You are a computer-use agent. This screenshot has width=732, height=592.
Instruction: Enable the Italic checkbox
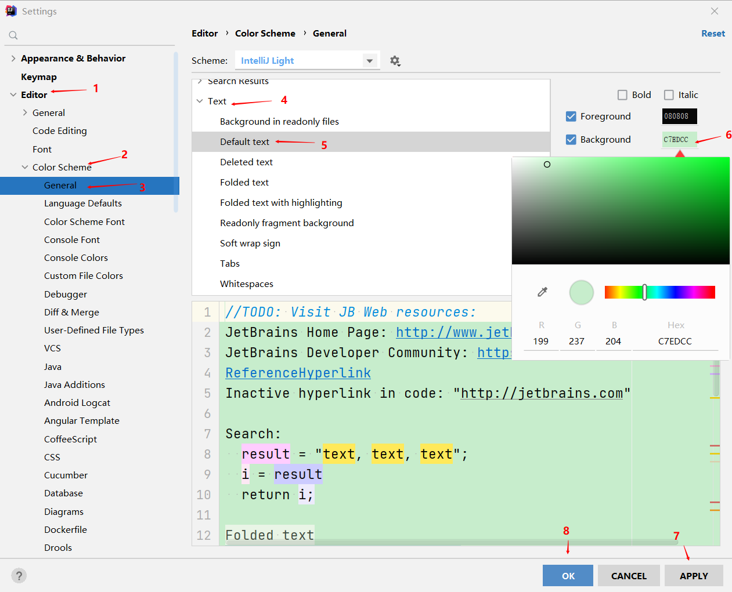pos(669,95)
